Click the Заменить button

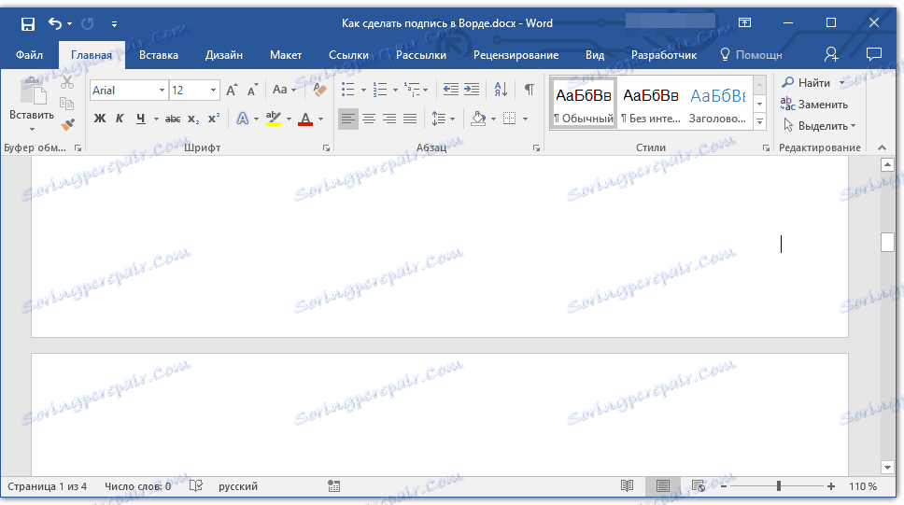point(814,105)
